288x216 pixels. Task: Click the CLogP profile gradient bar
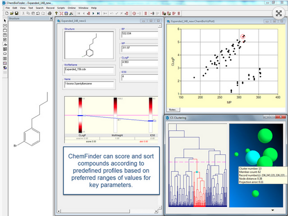point(80,115)
